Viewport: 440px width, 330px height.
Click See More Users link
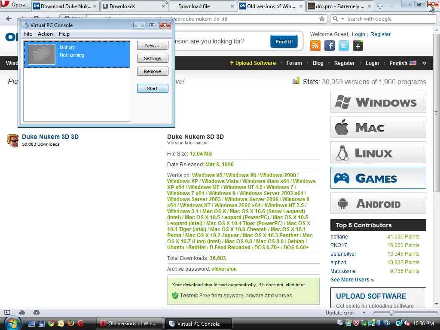coord(352,279)
